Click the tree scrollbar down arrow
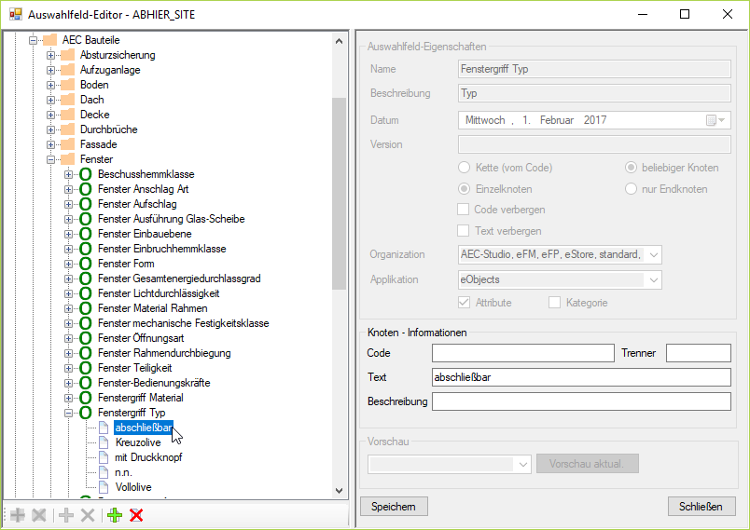The height and width of the screenshot is (530, 750). point(340,491)
